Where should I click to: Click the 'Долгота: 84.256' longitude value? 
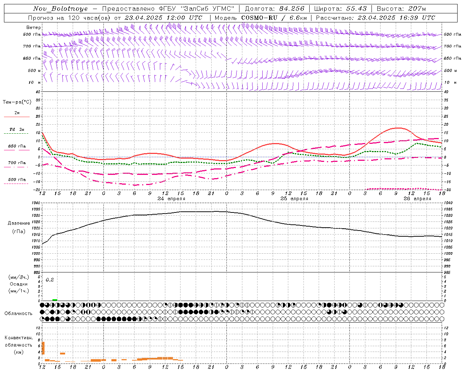coord(275,9)
